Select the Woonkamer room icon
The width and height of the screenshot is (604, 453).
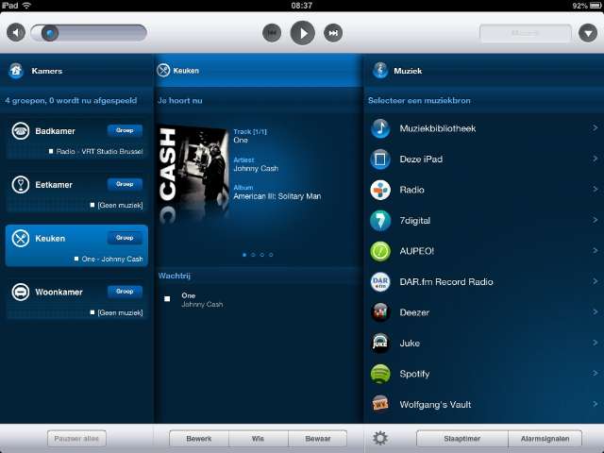21,292
